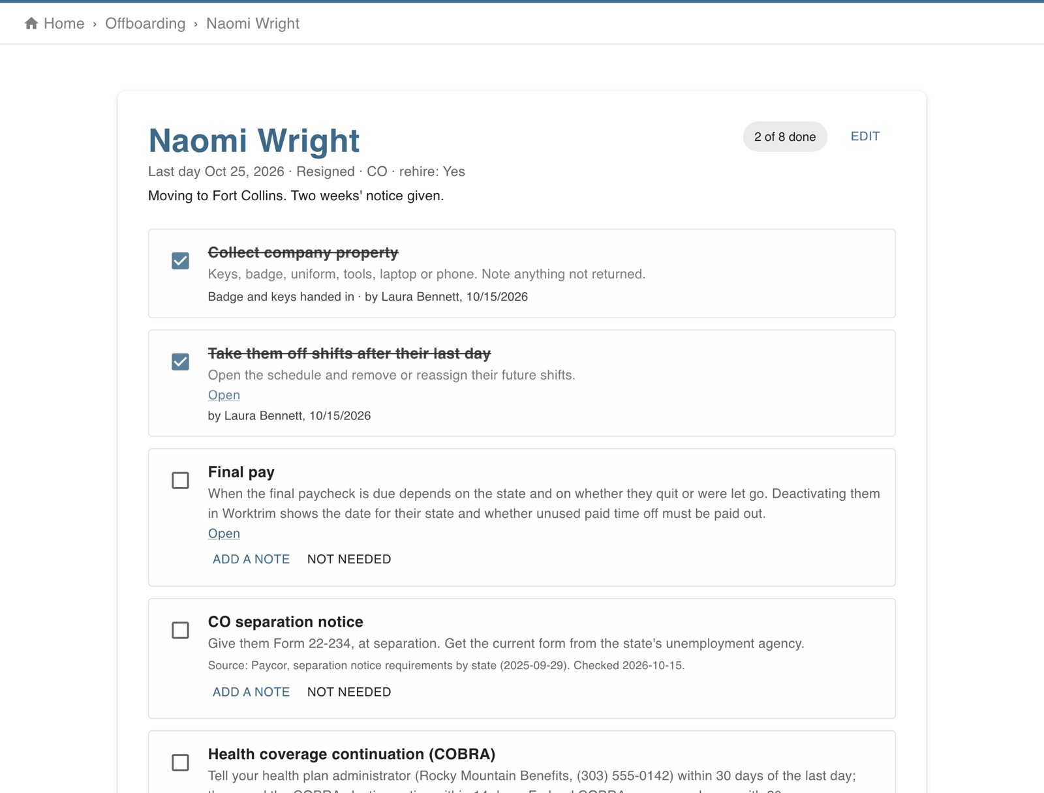Mark CO separation notice not needed
The image size is (1044, 793).
pyautogui.click(x=349, y=693)
